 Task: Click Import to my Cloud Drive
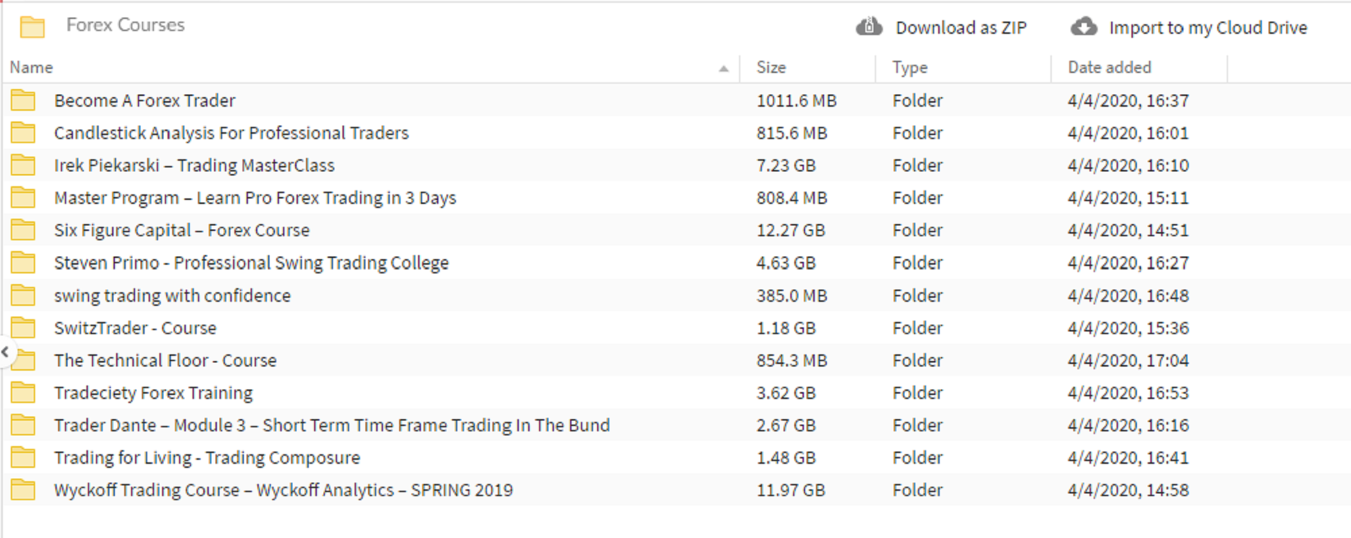1208,27
